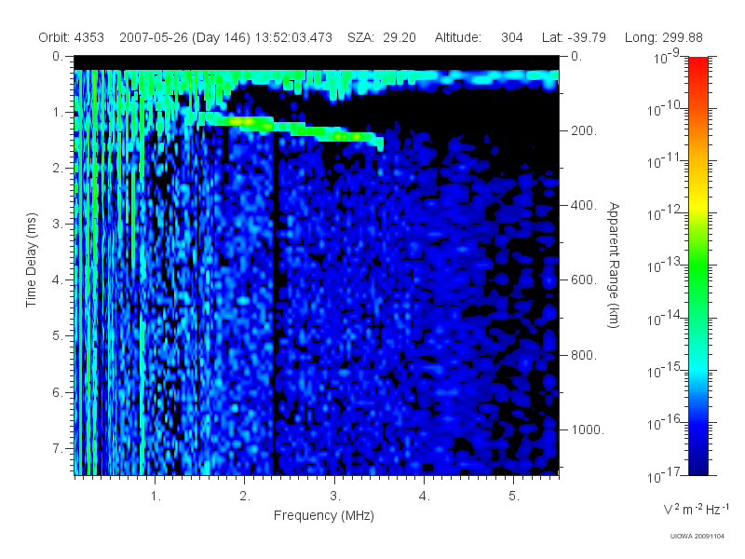
Task: Click the '1000.' apparent range tick label
Action: click(x=588, y=429)
